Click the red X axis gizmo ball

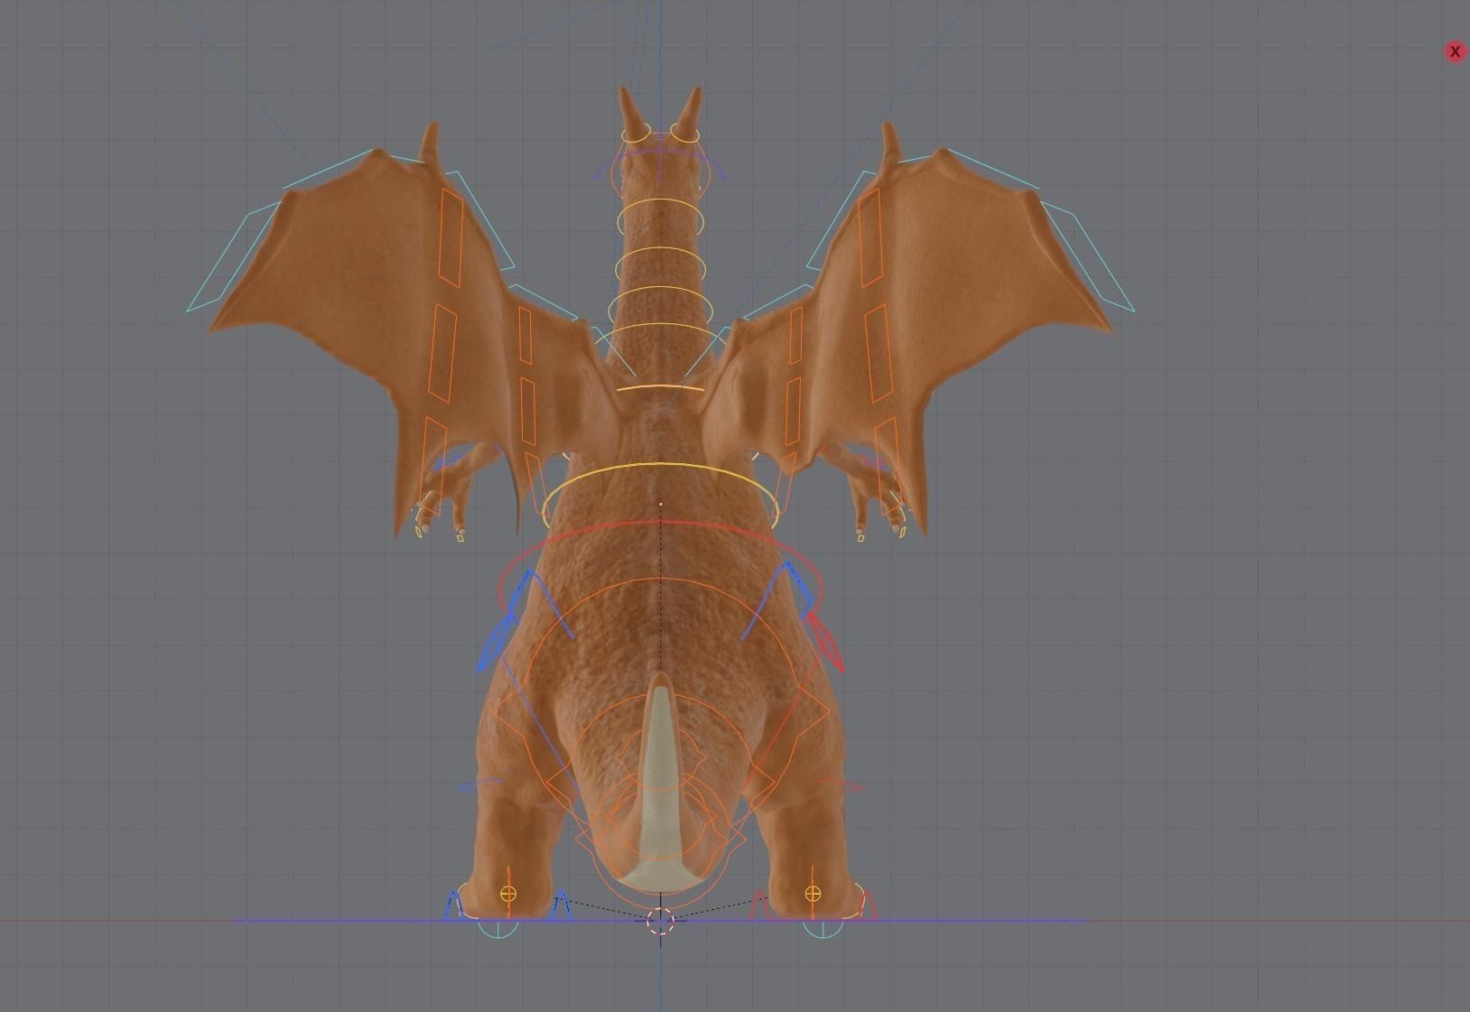pos(1455,51)
